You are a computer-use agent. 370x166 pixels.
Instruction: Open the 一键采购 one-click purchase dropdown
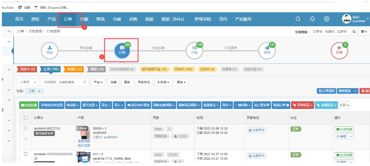(x=243, y=105)
